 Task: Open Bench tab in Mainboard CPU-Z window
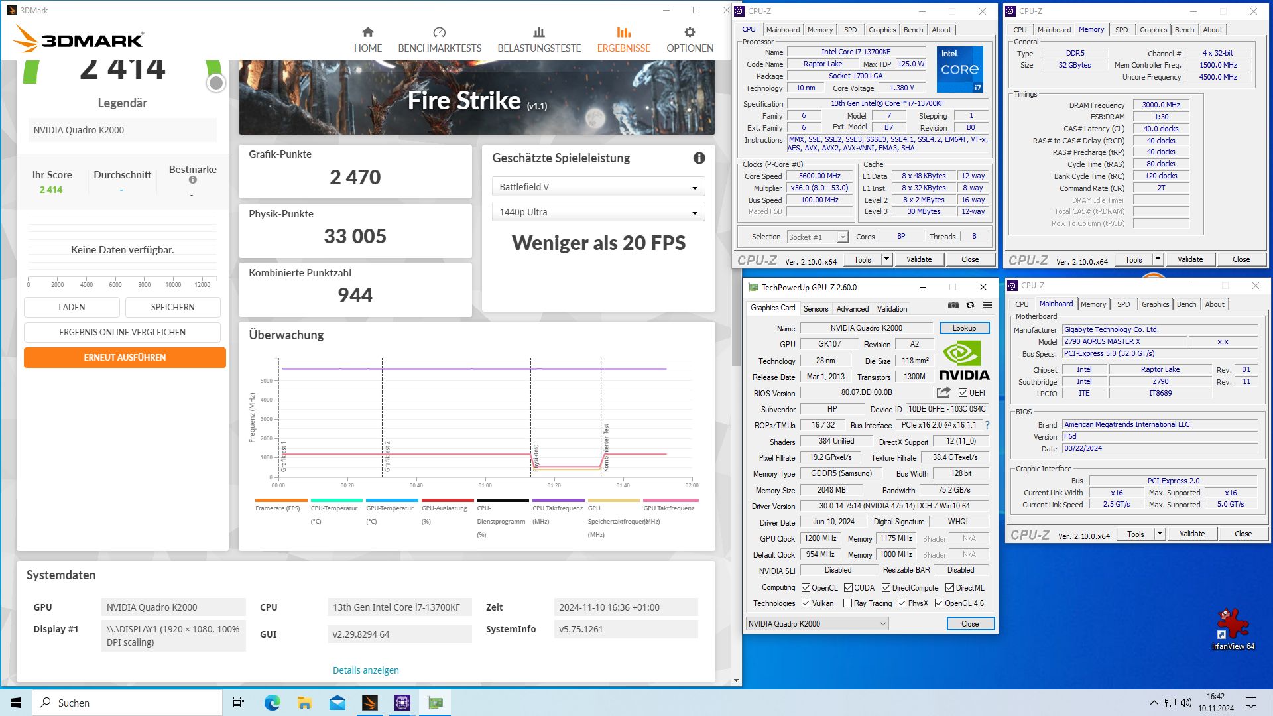1186,304
